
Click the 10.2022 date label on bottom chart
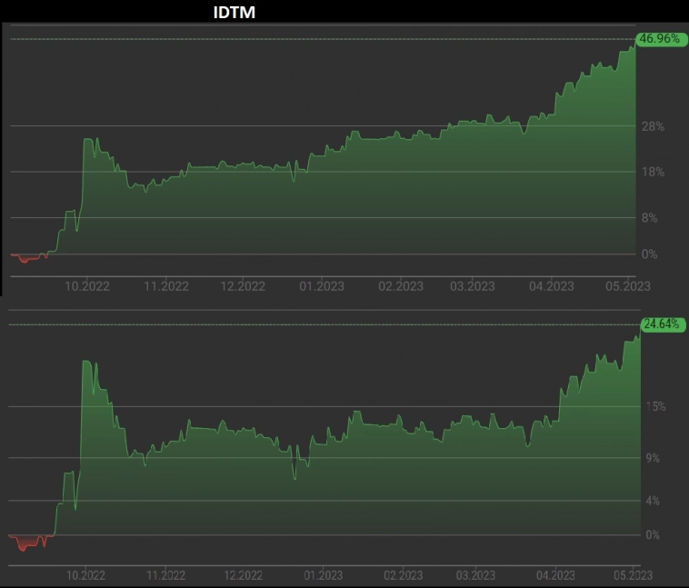click(85, 575)
